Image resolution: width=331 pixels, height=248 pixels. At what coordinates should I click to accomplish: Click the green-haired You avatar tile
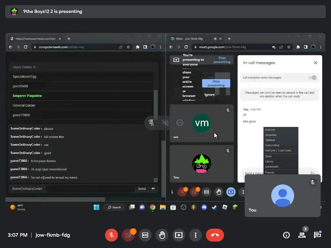pos(202,164)
